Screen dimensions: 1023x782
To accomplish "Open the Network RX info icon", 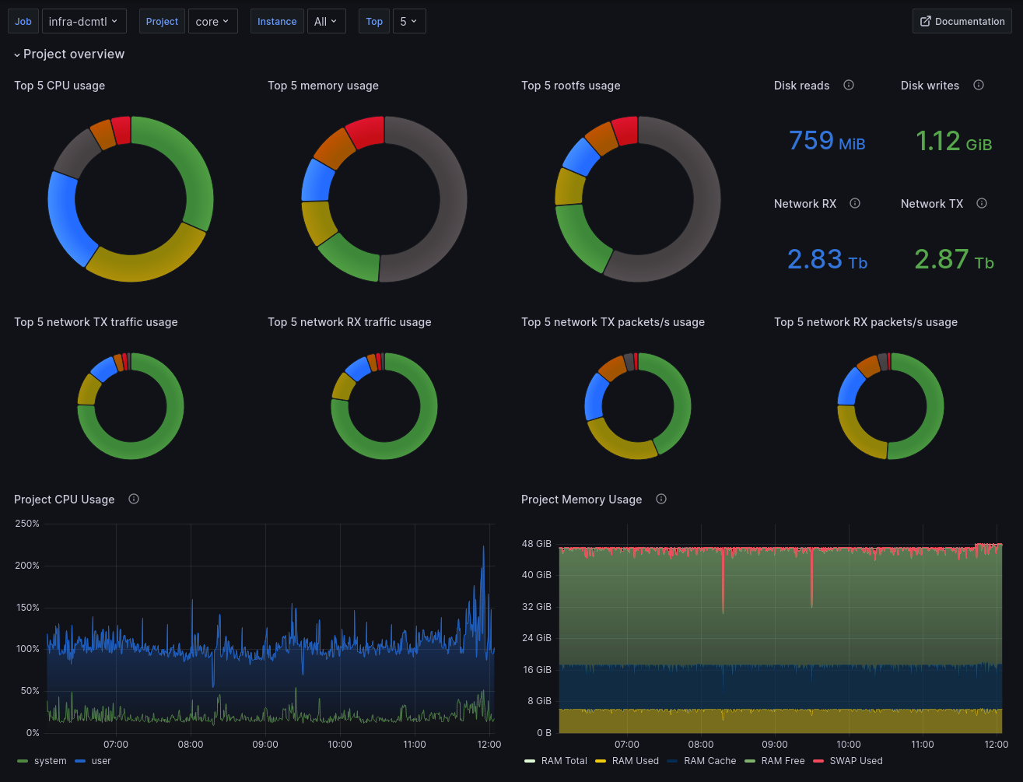I will coord(854,203).
